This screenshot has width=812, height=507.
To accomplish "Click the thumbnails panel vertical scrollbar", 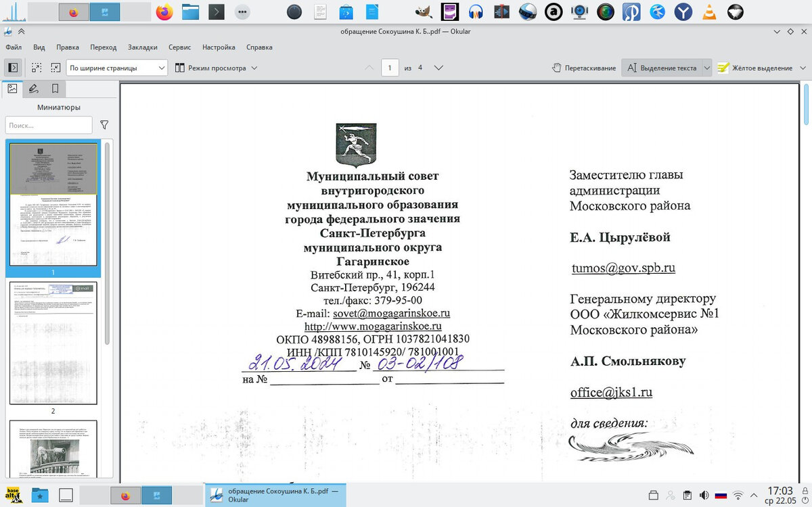I will coord(108,243).
